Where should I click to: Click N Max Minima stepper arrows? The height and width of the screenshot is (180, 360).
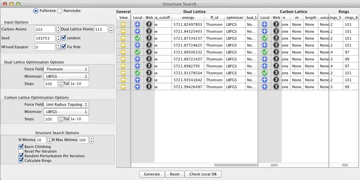point(92,140)
